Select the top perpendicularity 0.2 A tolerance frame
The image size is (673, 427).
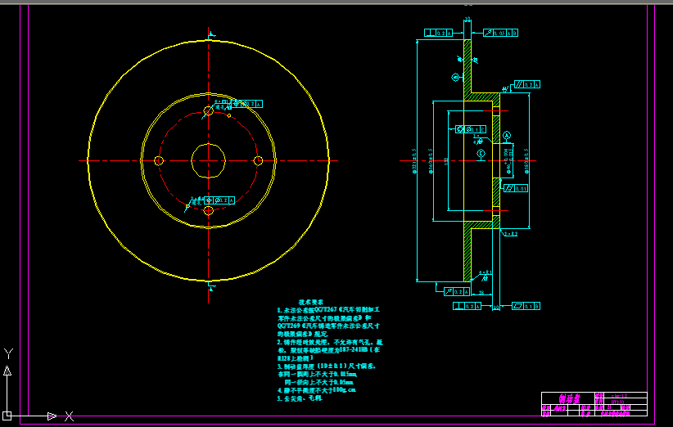pos(438,33)
